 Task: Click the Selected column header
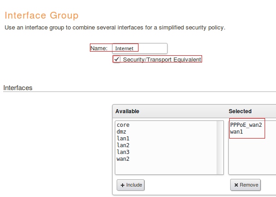coord(240,111)
